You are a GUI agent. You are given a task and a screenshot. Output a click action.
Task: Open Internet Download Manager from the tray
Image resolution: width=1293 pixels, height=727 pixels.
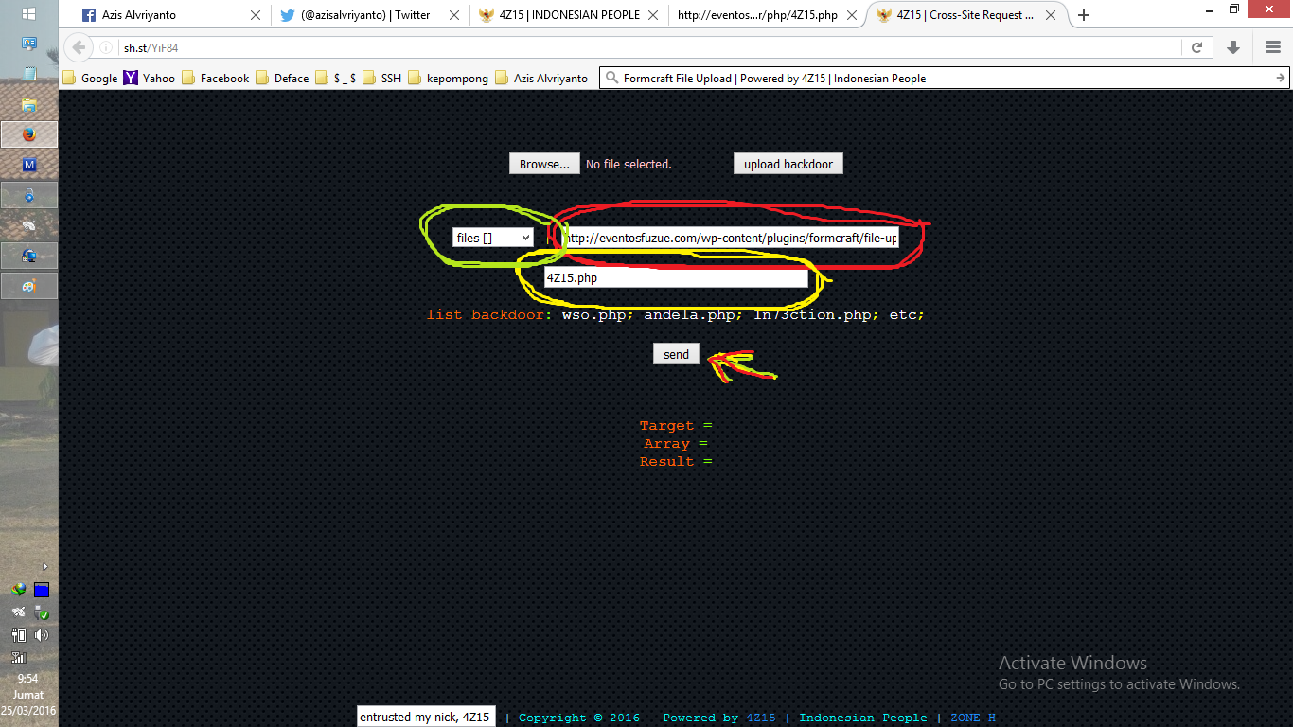19,589
